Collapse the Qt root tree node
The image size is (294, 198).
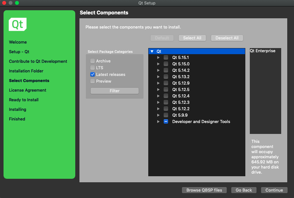point(152,51)
